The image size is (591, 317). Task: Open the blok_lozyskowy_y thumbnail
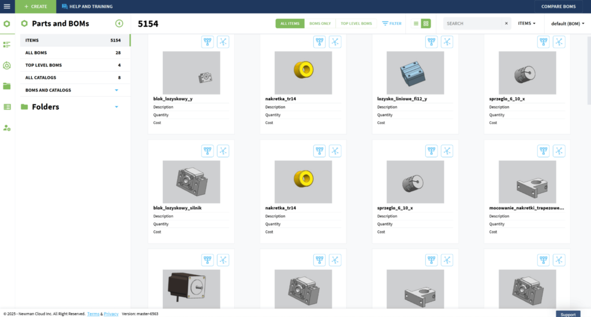coord(191,73)
